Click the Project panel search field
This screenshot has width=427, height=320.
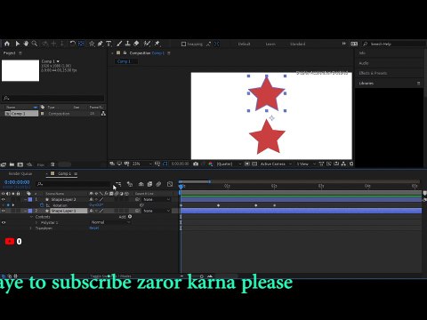pos(53,98)
